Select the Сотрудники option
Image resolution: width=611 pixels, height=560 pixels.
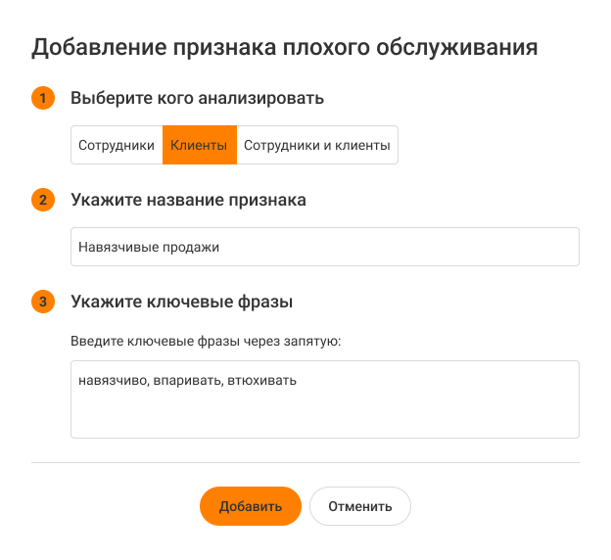click(117, 145)
